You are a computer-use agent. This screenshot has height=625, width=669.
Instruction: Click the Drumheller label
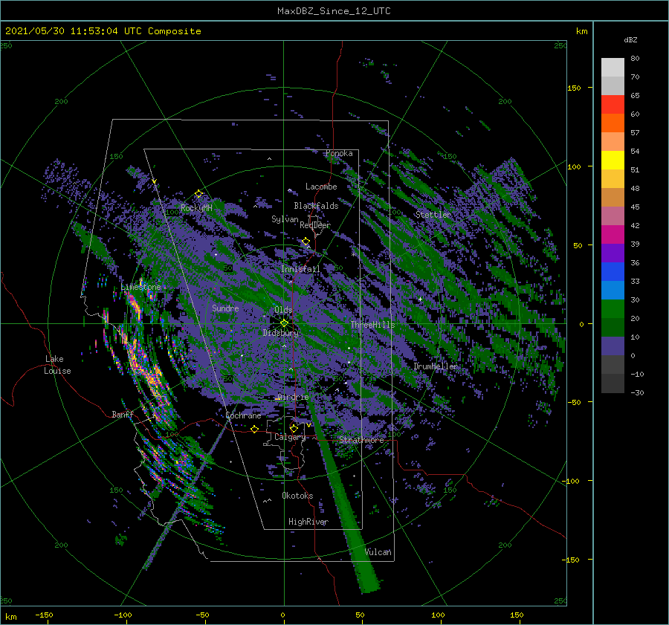[x=436, y=366]
